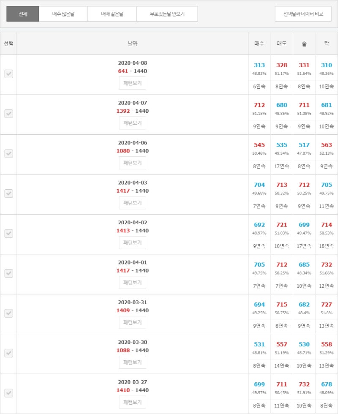Click the 날짜 column header

pos(133,44)
